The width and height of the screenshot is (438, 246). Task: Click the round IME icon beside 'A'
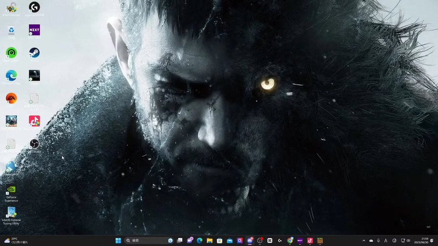pos(394,241)
